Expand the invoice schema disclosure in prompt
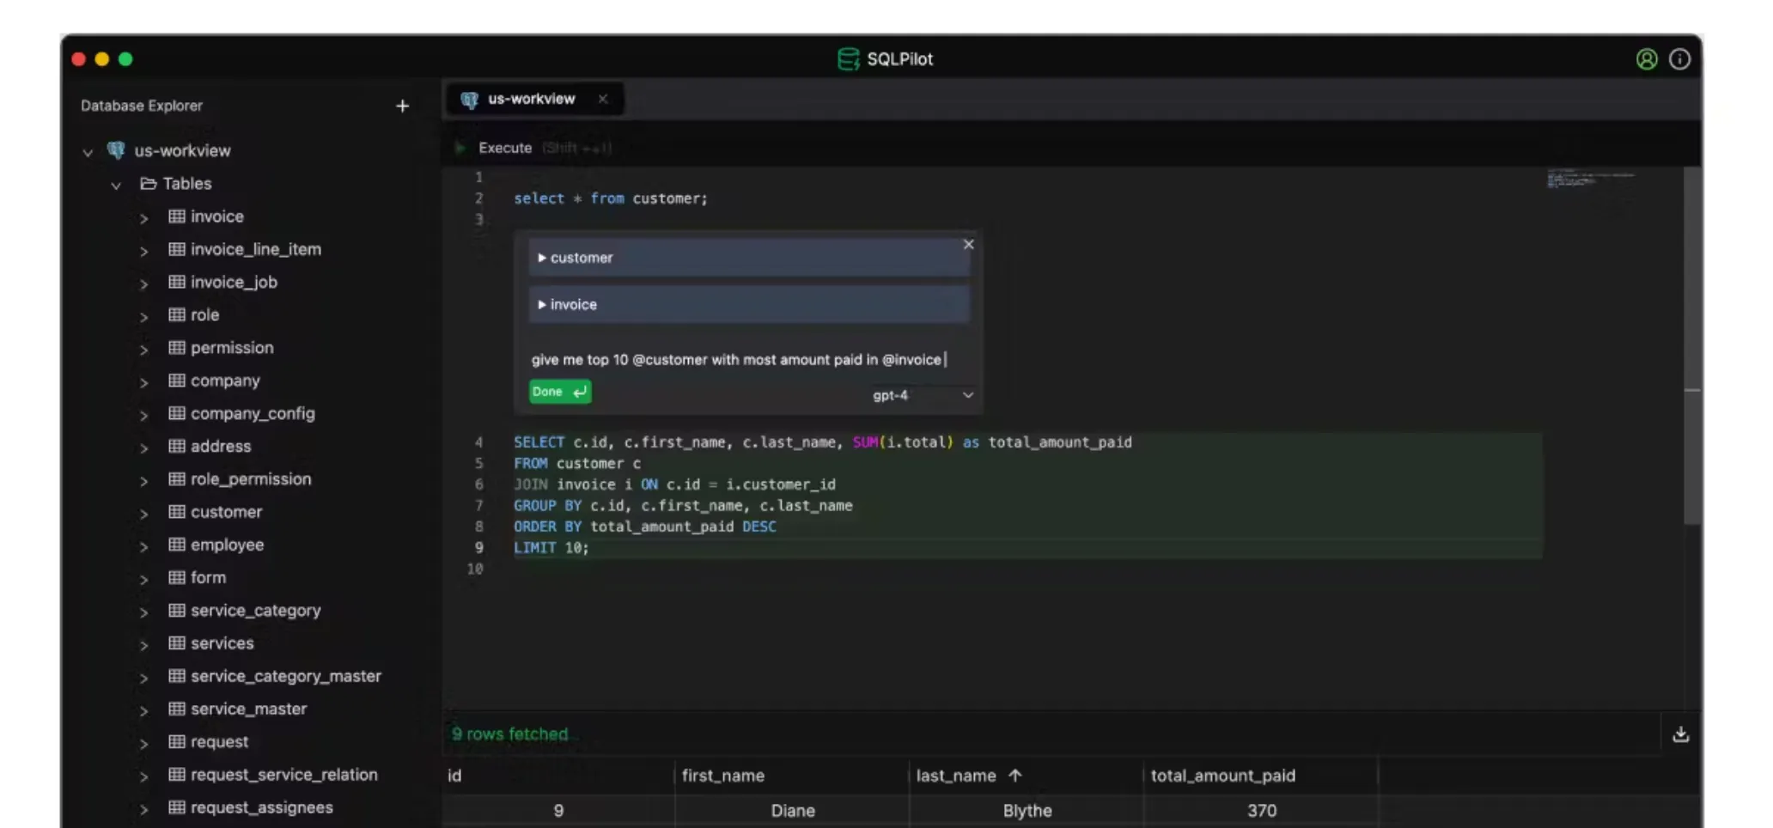The image size is (1773, 828). coord(542,304)
